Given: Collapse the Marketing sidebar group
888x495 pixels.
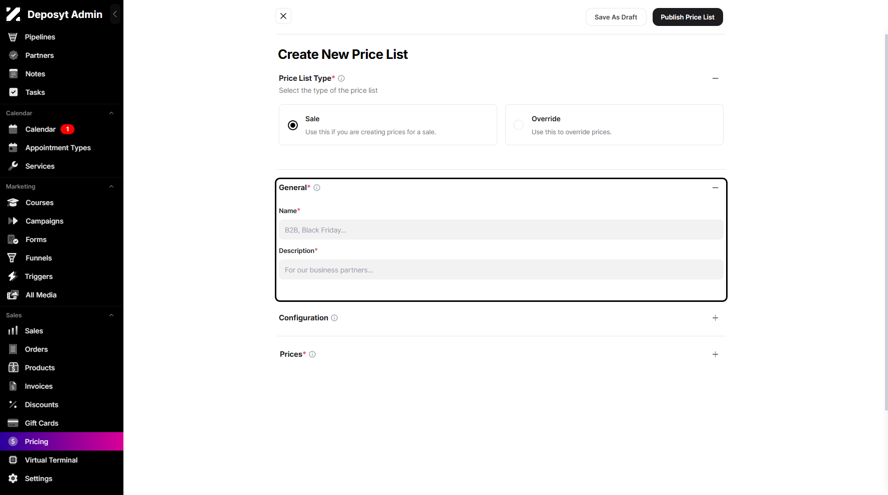Looking at the screenshot, I should pyautogui.click(x=111, y=187).
